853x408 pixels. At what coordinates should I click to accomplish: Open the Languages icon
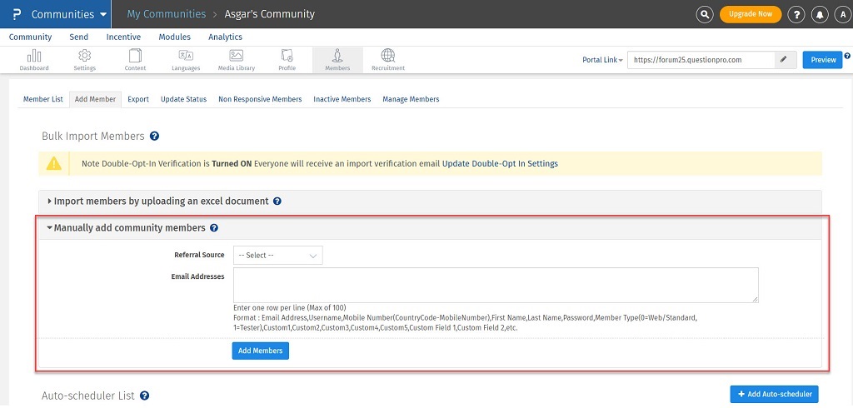(186, 56)
